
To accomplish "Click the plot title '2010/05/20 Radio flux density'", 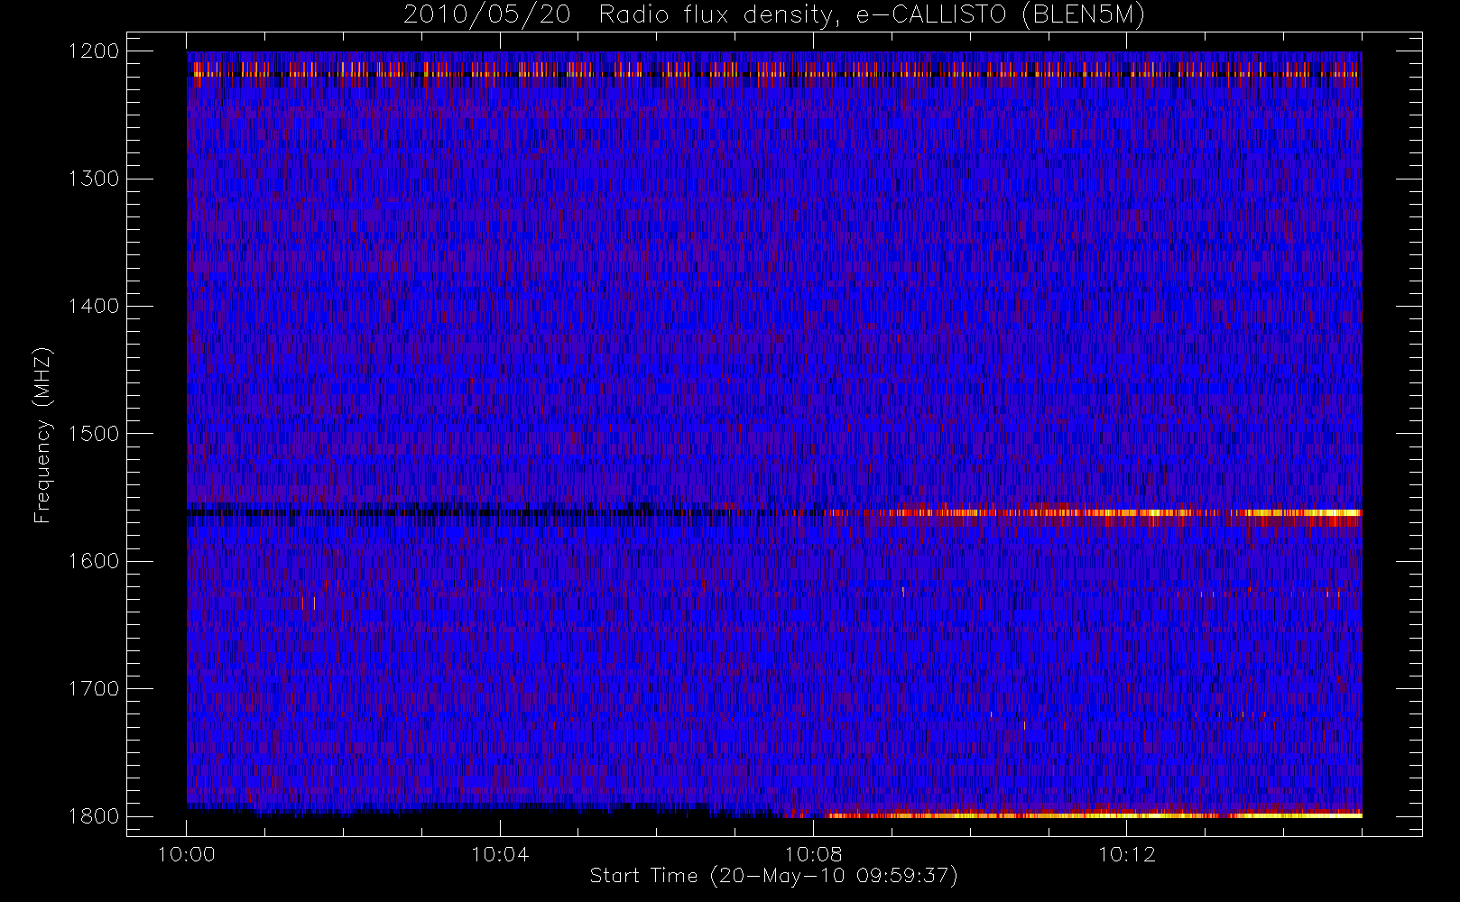I will point(774,15).
